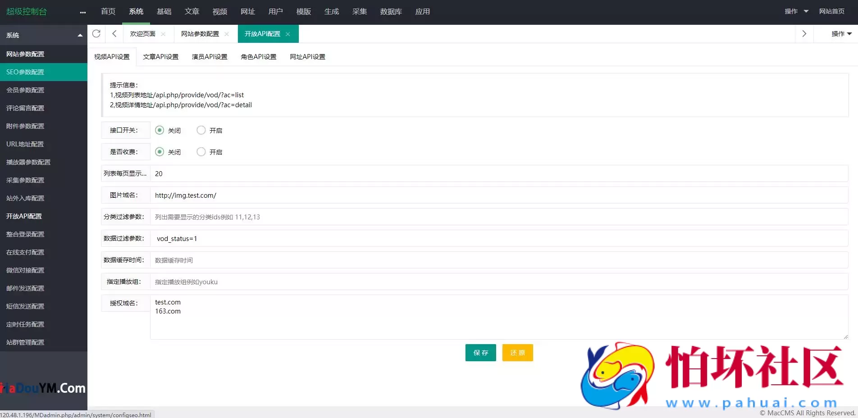Select 关闭 for 接口开关
Image resolution: width=858 pixels, height=418 pixels.
[x=160, y=130]
